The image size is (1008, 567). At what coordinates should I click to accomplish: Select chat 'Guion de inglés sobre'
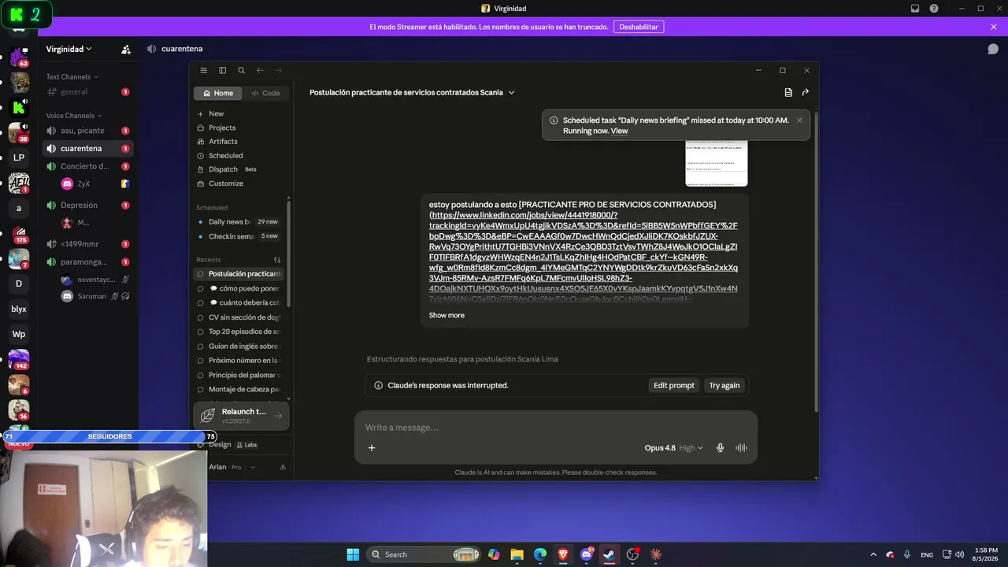239,346
